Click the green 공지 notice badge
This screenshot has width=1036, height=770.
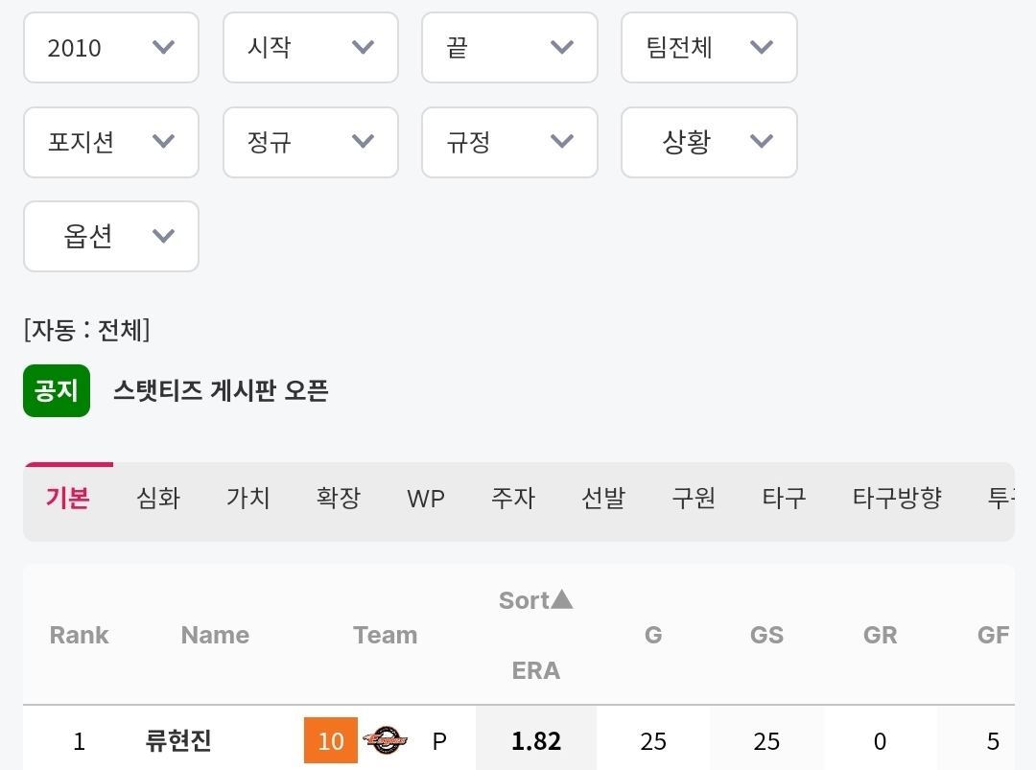pos(57,391)
